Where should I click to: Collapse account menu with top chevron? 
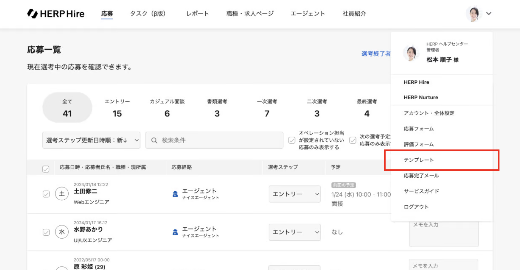[489, 14]
